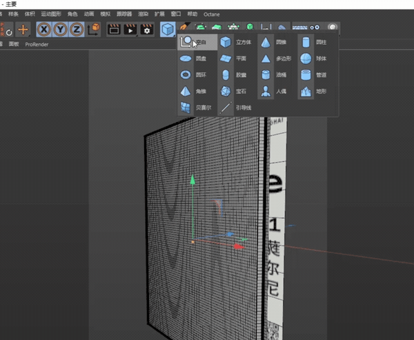414x340 pixels.
Task: Open the 角色 (Character) menu
Action: point(72,14)
